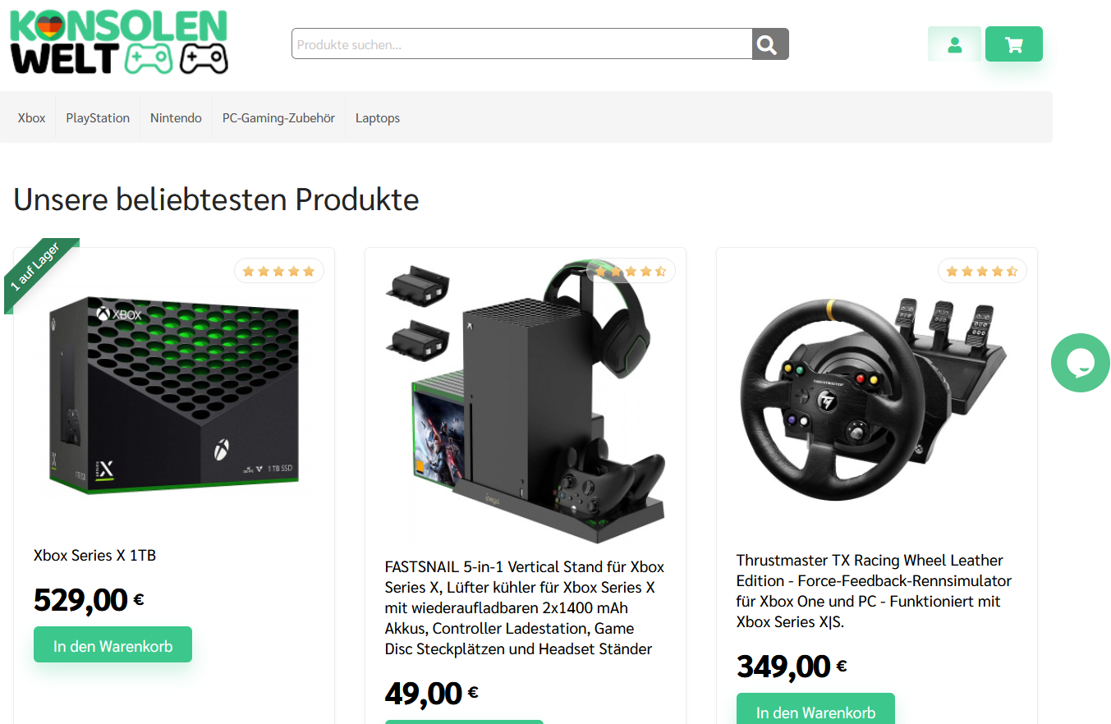Open the PC-Gaming-Zubehör menu category
Image resolution: width=1111 pixels, height=724 pixels.
pyautogui.click(x=278, y=118)
